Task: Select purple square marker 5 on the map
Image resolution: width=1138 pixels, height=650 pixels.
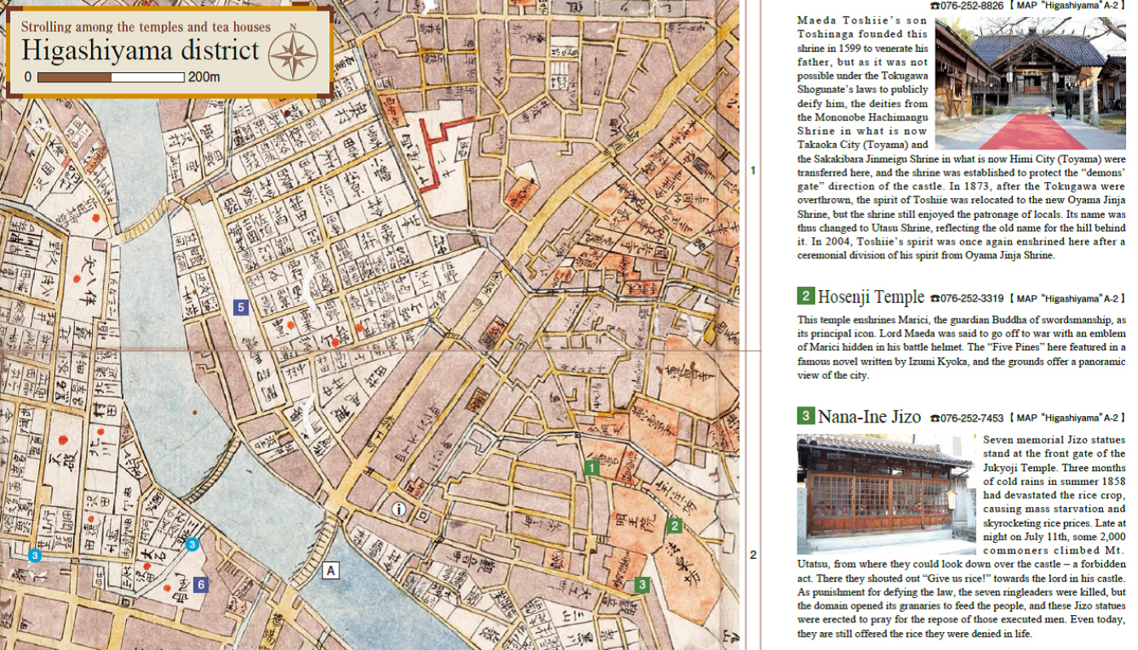Action: click(x=240, y=307)
